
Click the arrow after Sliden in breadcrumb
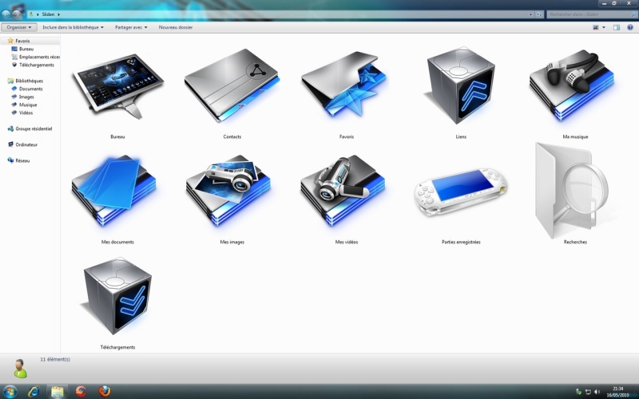58,14
